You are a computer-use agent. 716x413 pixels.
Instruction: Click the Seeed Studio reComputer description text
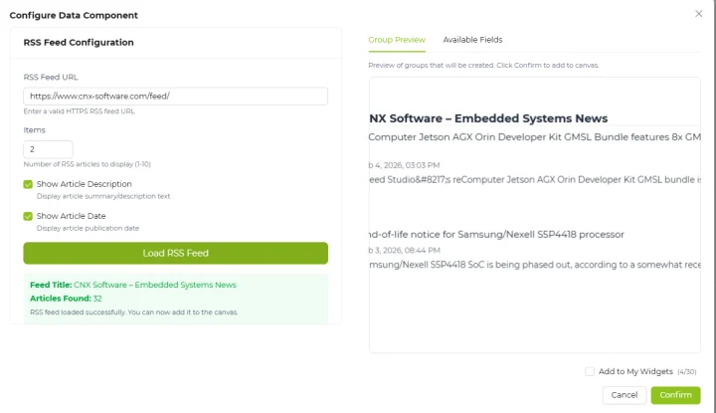coord(535,180)
